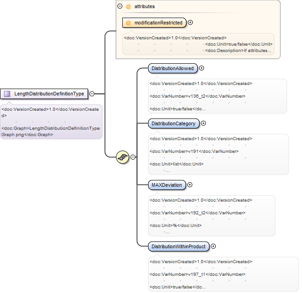Collapse the attributes group
This screenshot has height=293, width=302.
coord(120,6)
